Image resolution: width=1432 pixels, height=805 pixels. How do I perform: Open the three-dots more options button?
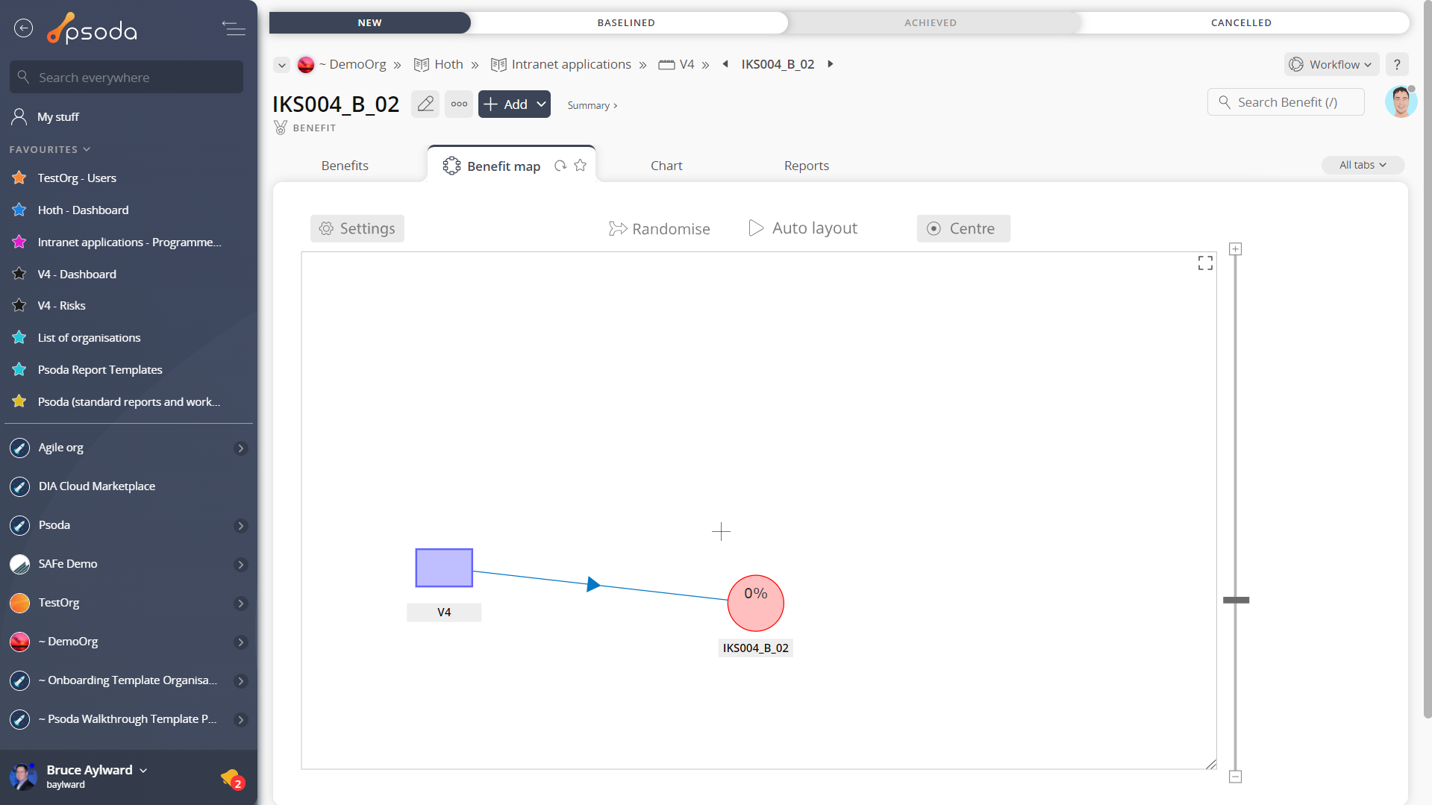pyautogui.click(x=459, y=104)
